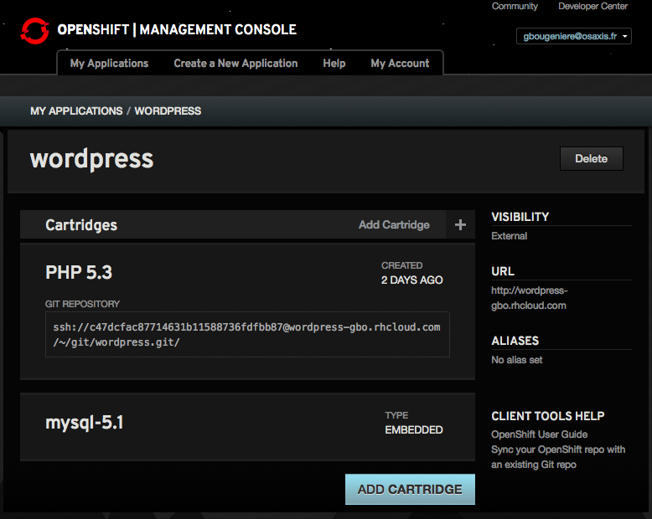Open Sync your OpenShift repo with Git link
Image resolution: width=652 pixels, height=519 pixels.
(558, 457)
